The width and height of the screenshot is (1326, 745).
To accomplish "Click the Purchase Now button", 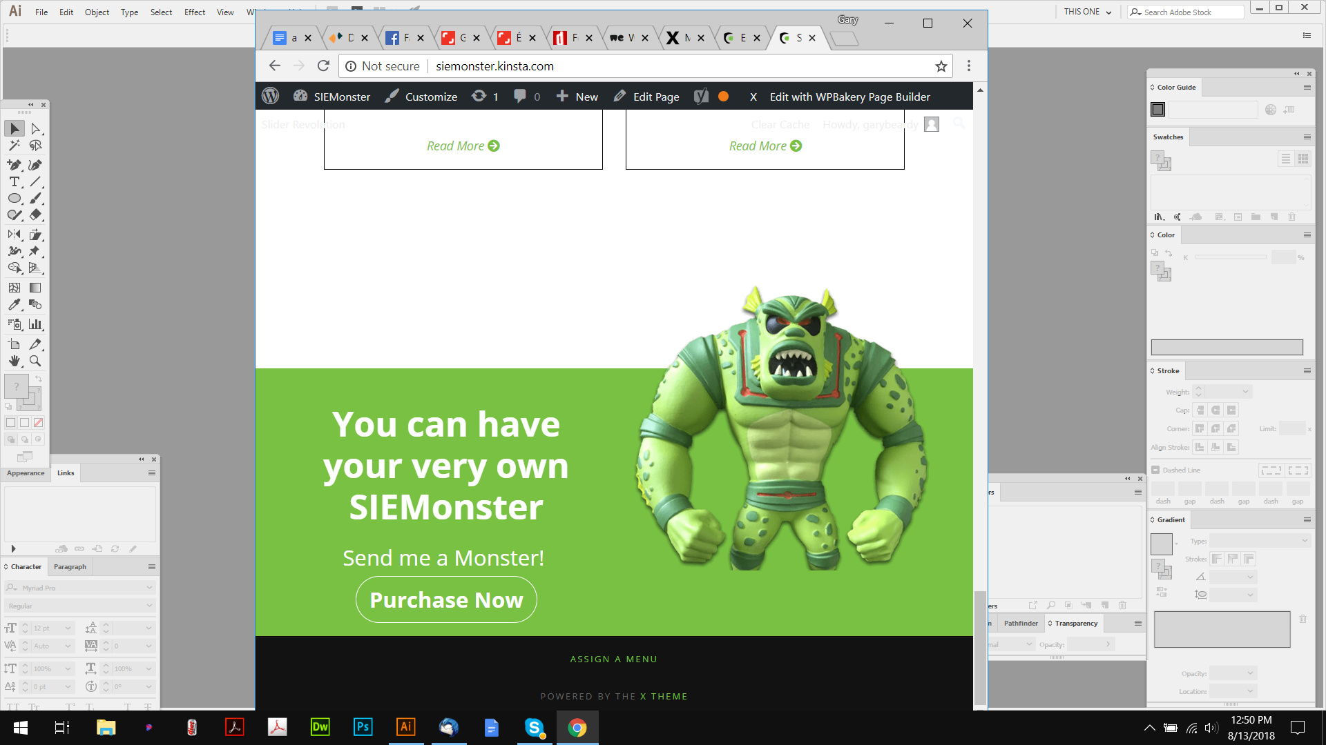I will pos(446,600).
